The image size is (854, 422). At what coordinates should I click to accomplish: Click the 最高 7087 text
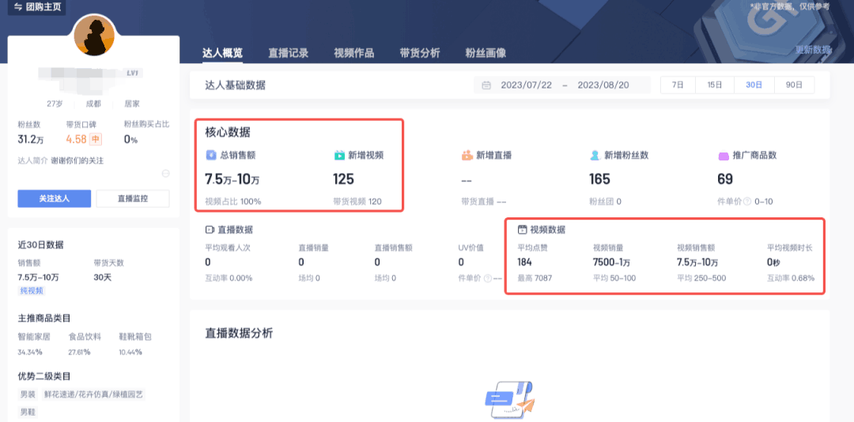click(535, 278)
